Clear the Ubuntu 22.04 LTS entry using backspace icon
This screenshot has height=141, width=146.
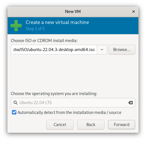point(130,103)
